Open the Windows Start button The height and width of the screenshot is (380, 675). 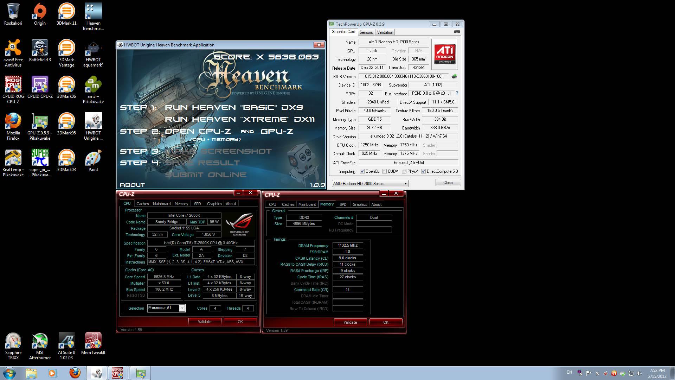tap(9, 373)
